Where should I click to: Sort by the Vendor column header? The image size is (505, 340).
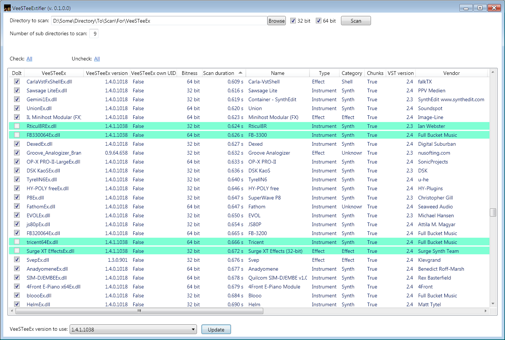[x=452, y=73]
